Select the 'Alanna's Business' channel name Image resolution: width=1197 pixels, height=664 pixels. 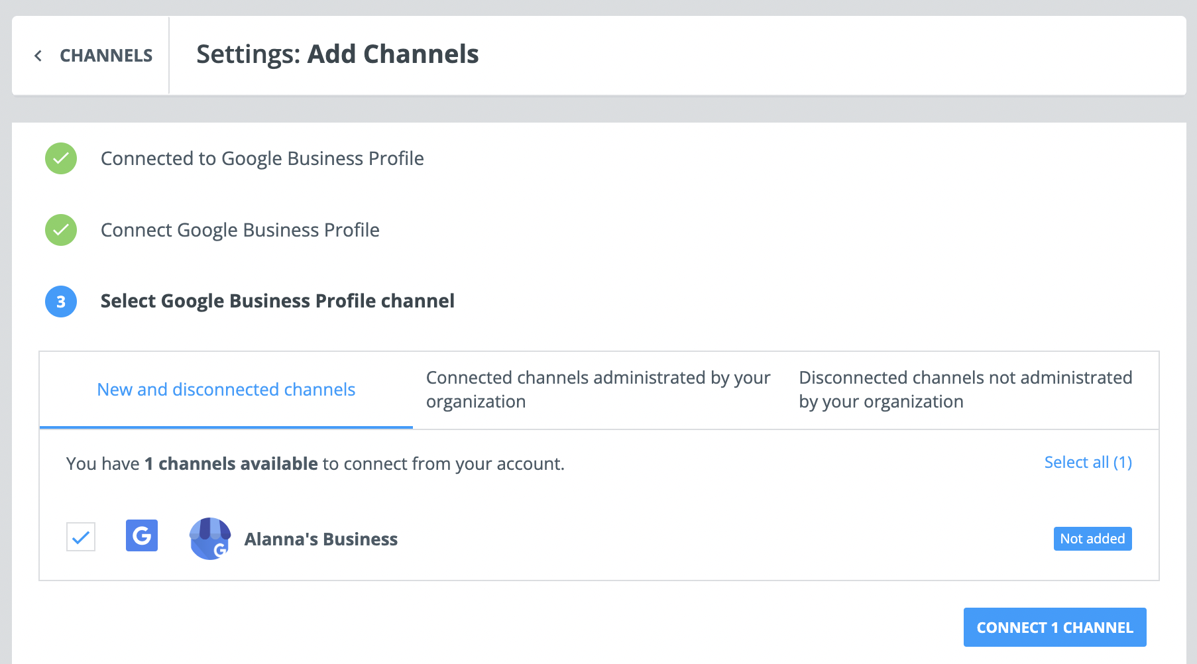point(321,539)
